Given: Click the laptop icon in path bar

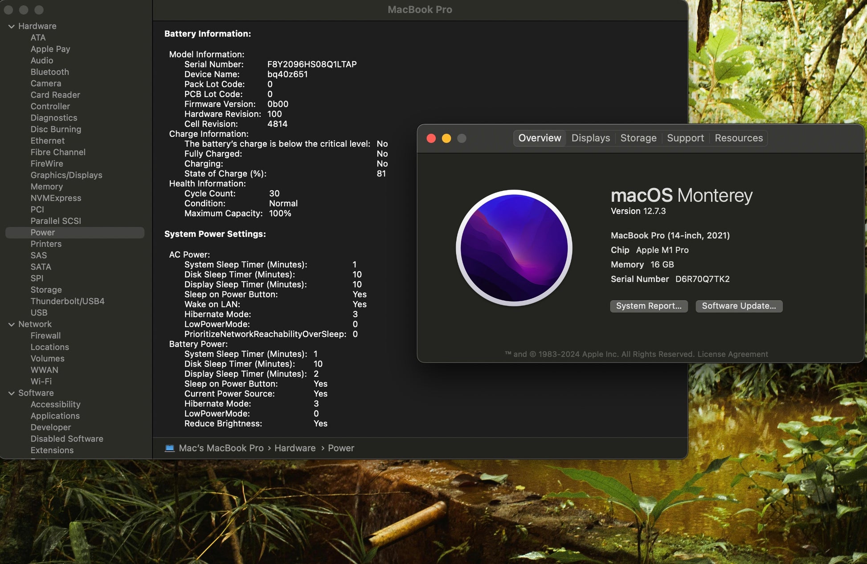Looking at the screenshot, I should tap(169, 448).
